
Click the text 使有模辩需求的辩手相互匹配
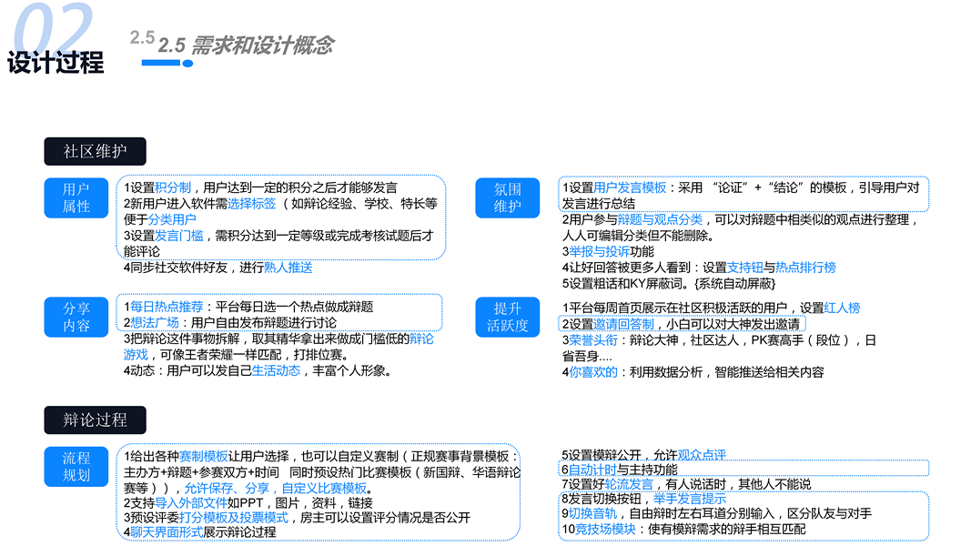tap(727, 530)
